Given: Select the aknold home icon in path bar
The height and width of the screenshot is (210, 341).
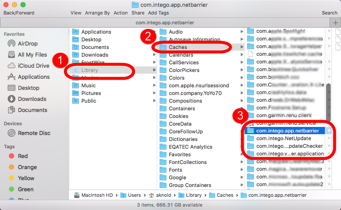Looking at the screenshot, I should [x=151, y=195].
